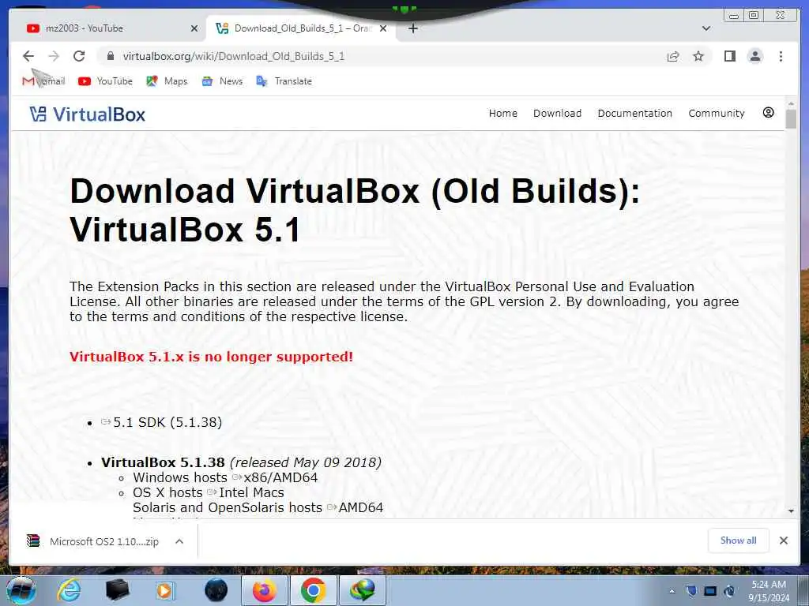Open Internet Download Manager in taskbar
Screen dimensions: 809x606
click(x=362, y=590)
